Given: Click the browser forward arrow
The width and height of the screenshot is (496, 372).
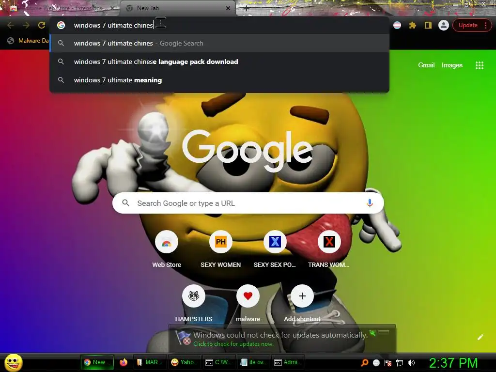Looking at the screenshot, I should click(x=26, y=25).
